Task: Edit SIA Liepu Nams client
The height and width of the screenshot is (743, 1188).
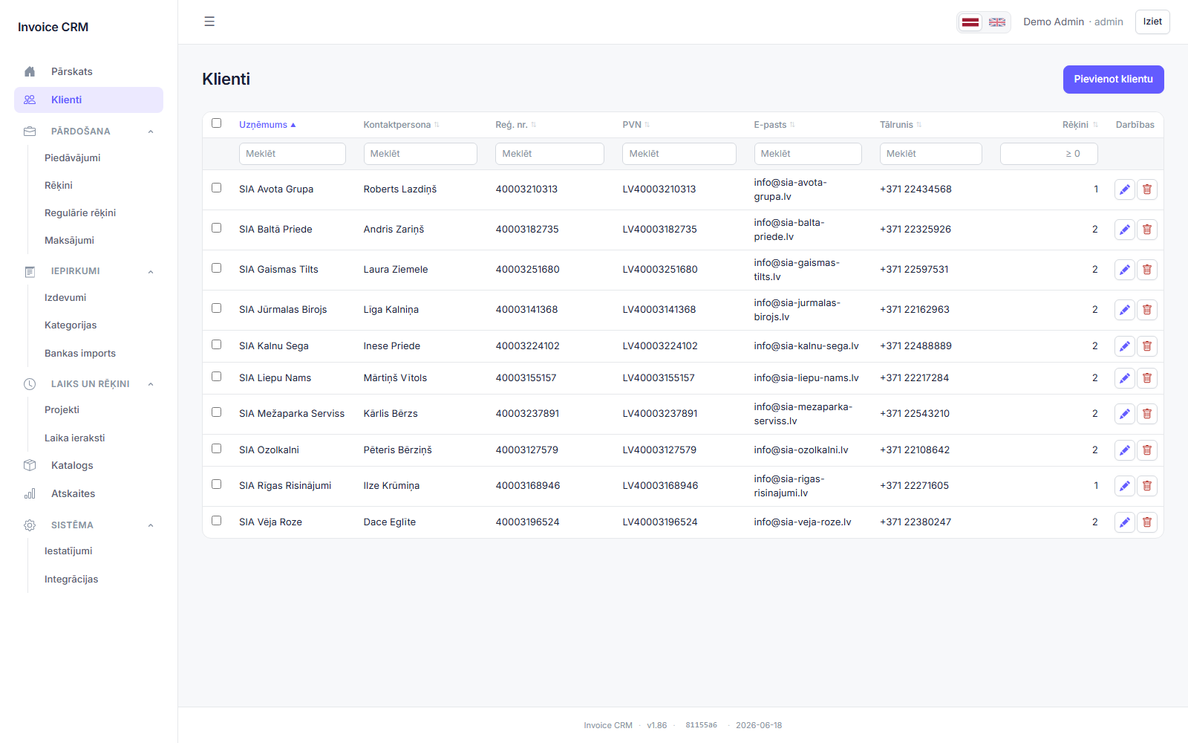Action: coord(1125,378)
